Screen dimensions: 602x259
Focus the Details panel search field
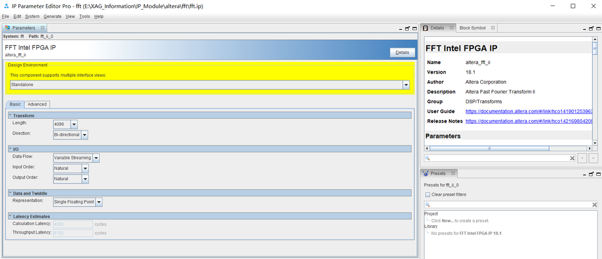tap(500, 158)
